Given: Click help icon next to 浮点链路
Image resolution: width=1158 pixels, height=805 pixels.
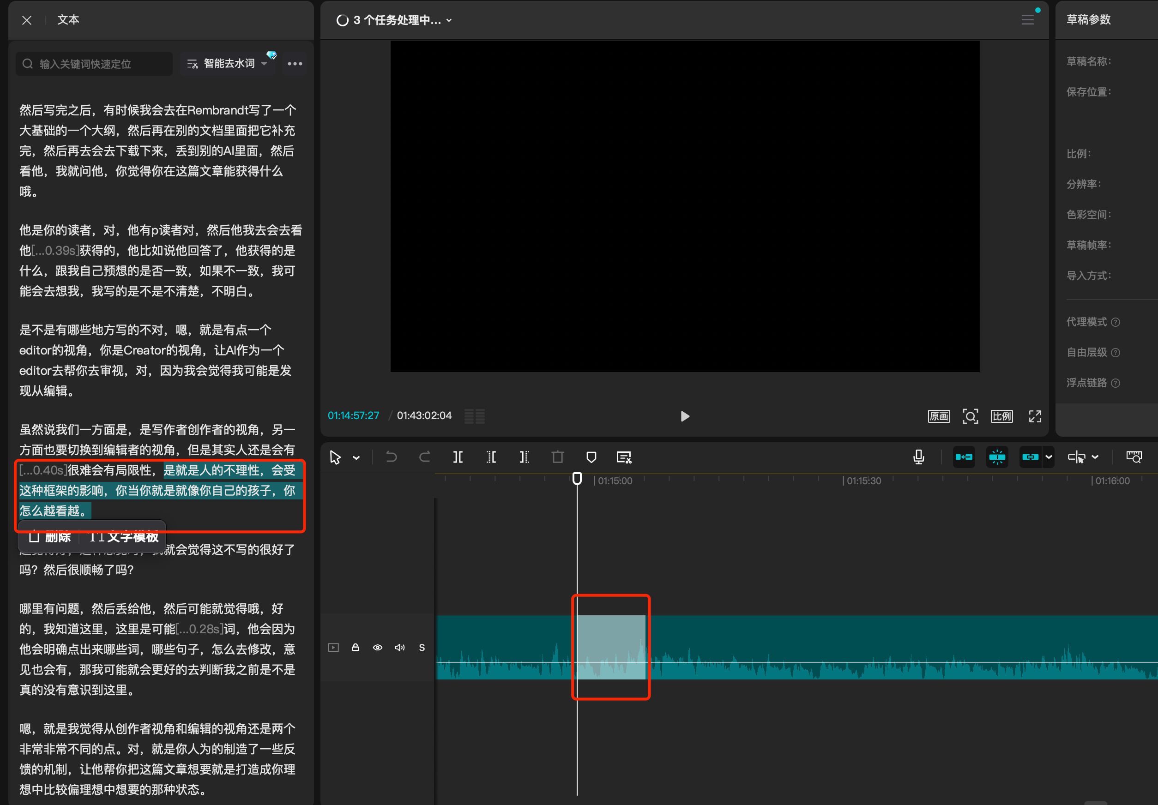Looking at the screenshot, I should pos(1116,383).
